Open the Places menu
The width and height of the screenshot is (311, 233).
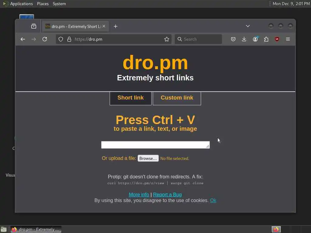point(43,4)
